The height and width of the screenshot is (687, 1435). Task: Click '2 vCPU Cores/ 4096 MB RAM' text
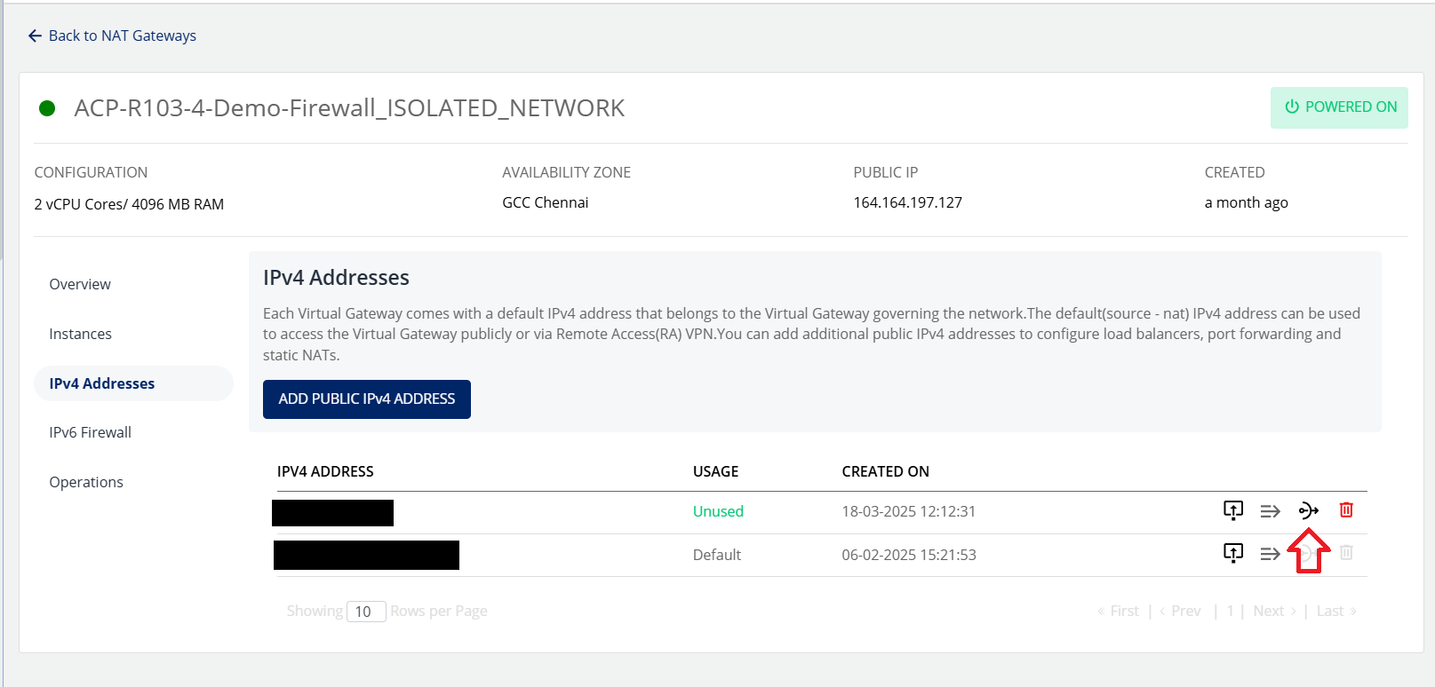coord(129,204)
